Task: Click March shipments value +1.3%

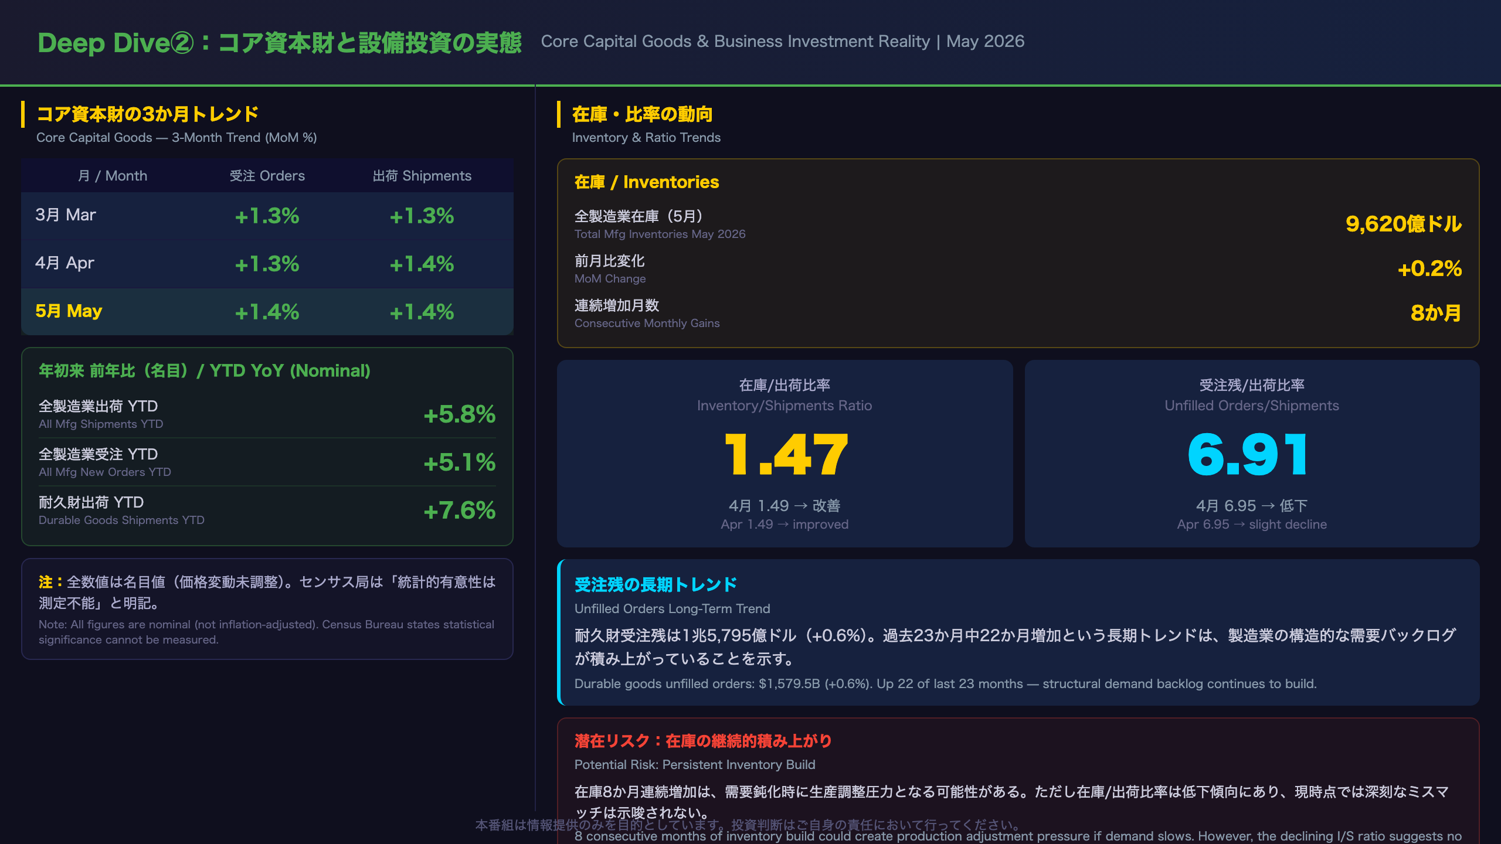Action: [422, 216]
